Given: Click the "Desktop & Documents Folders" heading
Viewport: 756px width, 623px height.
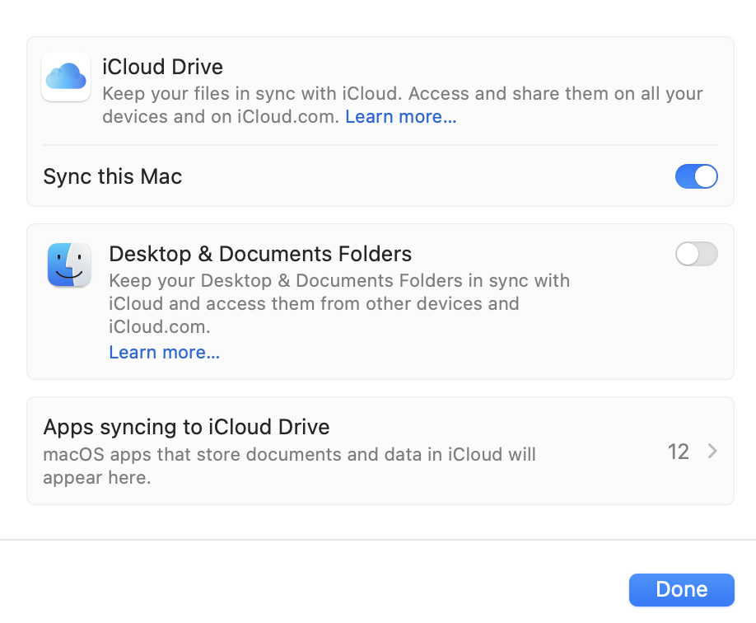Looking at the screenshot, I should pyautogui.click(x=260, y=254).
